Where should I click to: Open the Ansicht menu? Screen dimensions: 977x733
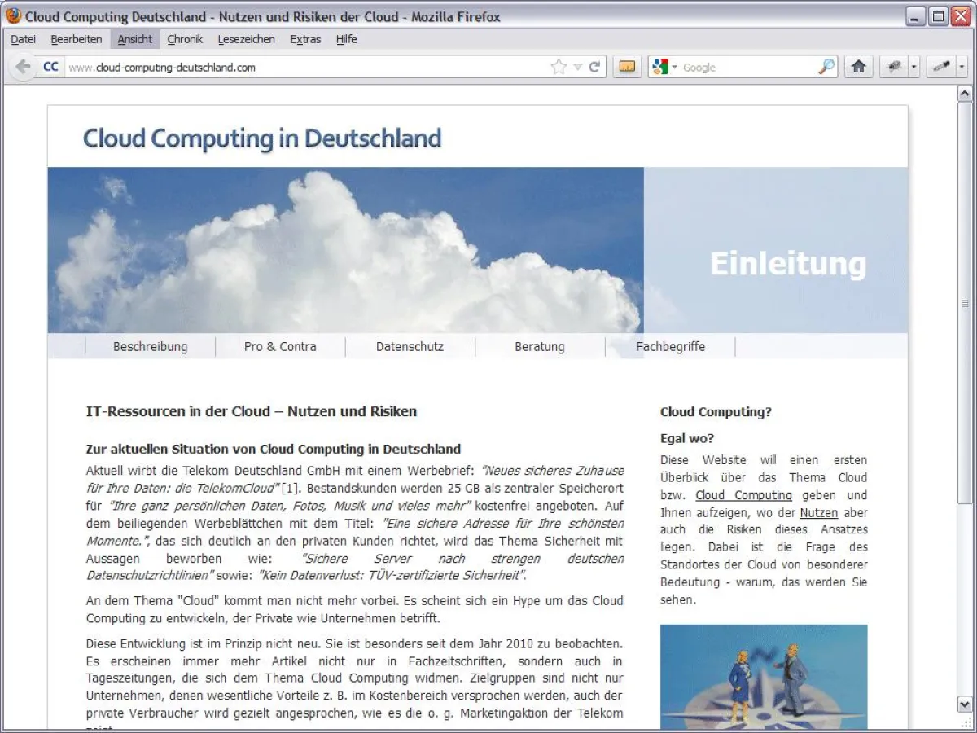point(134,39)
